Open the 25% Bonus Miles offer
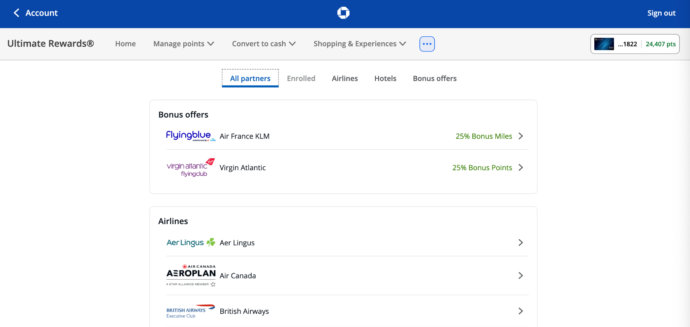The image size is (690, 327). point(483,136)
